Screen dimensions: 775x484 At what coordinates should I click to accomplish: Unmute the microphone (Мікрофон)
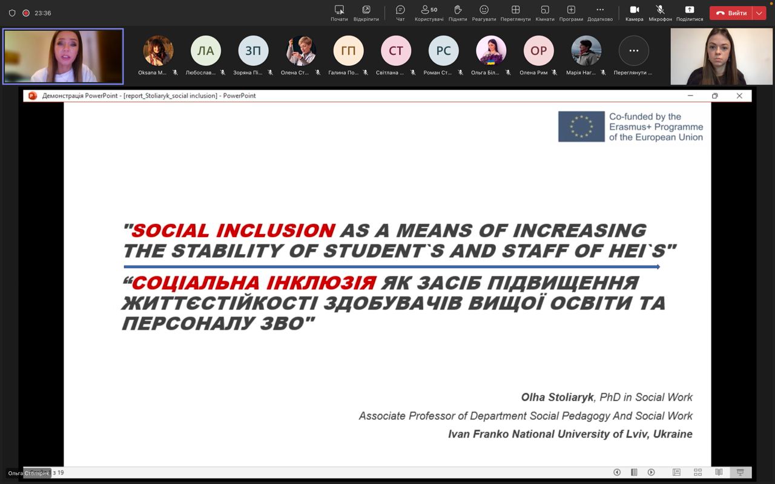(660, 13)
